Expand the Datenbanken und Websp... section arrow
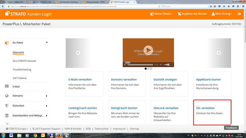 [x=46, y=116]
